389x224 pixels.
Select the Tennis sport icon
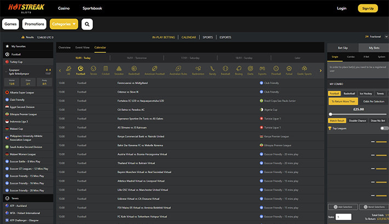pos(93,70)
